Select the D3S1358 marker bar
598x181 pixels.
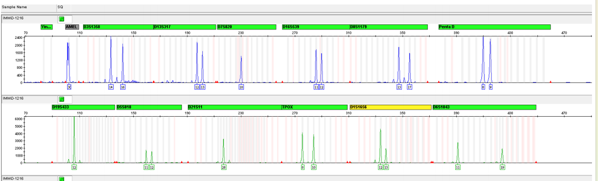click(118, 27)
